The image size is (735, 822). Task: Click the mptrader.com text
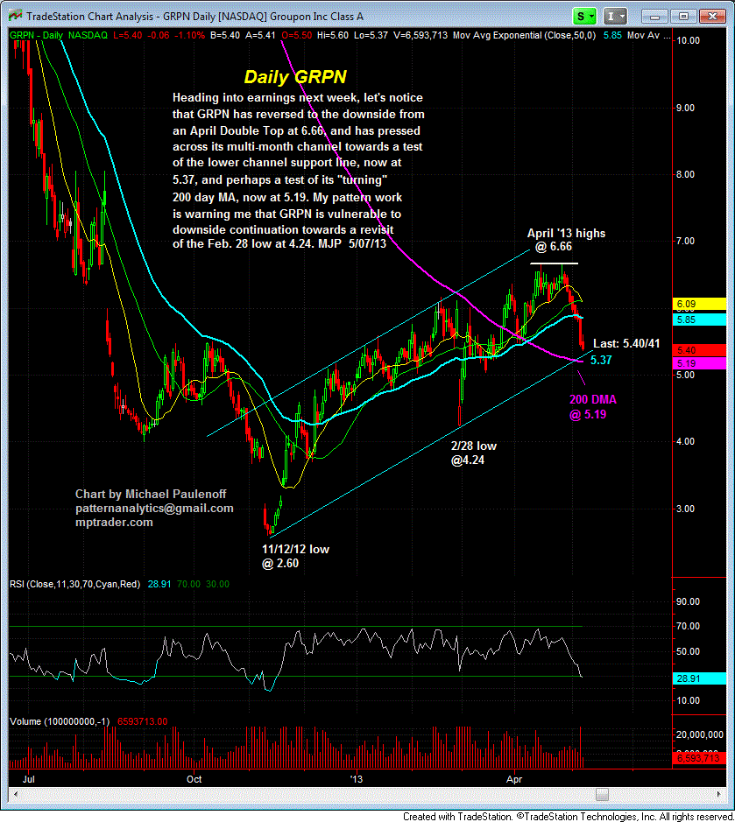(114, 522)
